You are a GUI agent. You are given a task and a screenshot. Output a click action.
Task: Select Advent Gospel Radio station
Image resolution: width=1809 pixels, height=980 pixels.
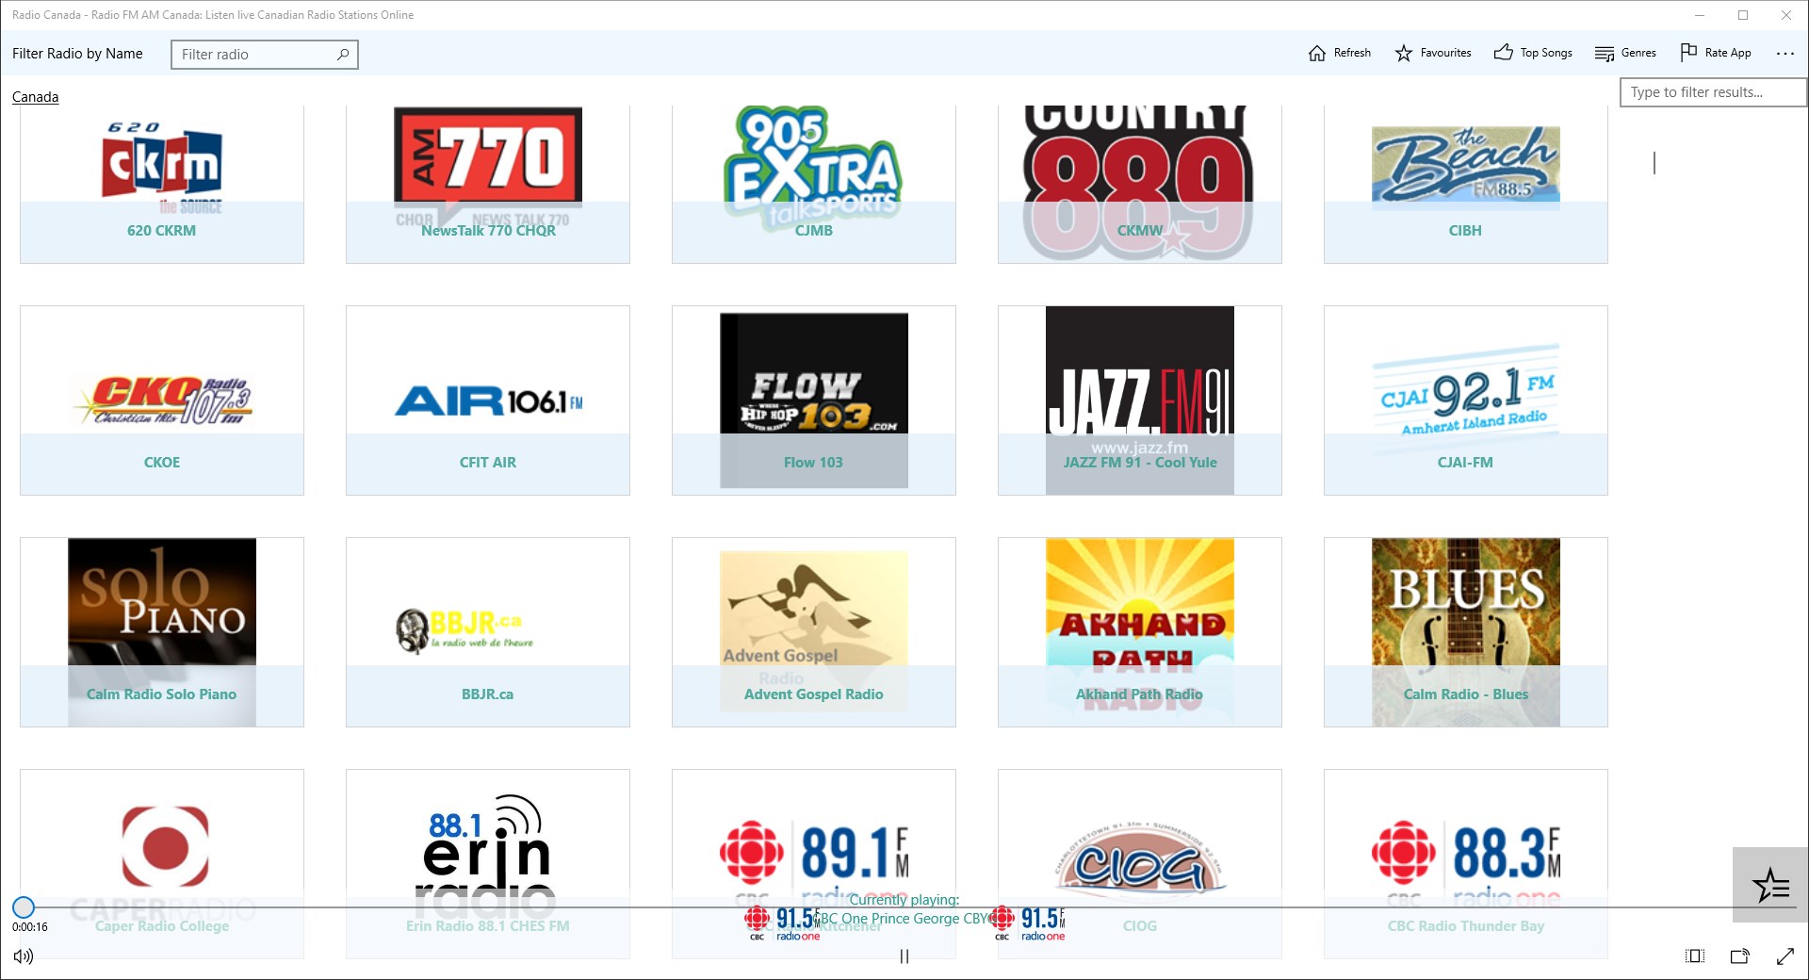tap(814, 632)
